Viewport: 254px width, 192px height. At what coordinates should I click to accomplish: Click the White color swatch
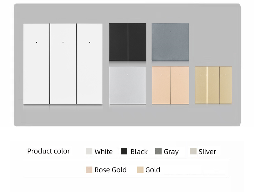89,151
